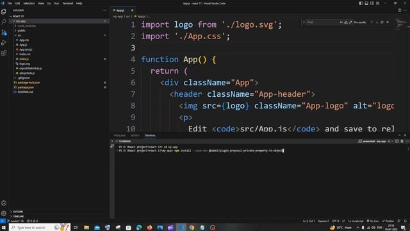
Task: Open the Search view in activity bar
Action: point(4,22)
